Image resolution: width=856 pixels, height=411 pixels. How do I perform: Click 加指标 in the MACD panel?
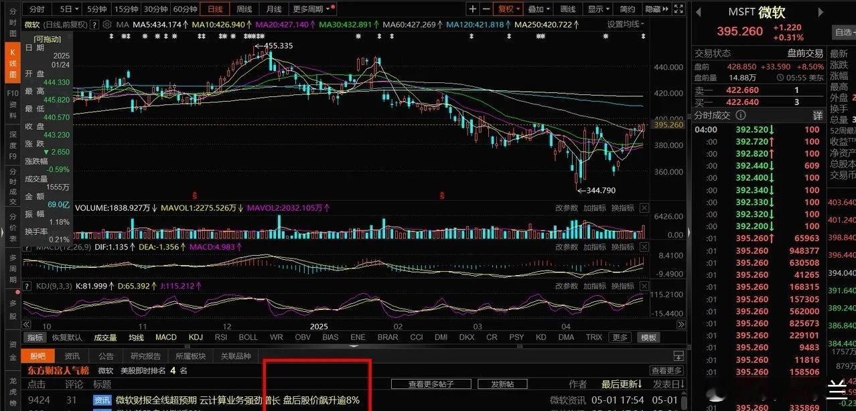(595, 247)
